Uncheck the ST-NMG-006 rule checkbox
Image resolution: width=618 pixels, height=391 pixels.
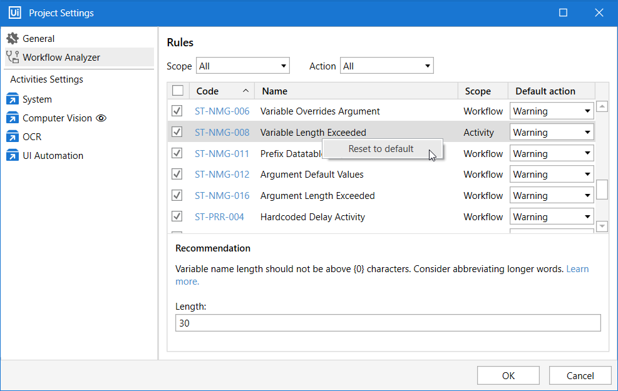(x=177, y=111)
